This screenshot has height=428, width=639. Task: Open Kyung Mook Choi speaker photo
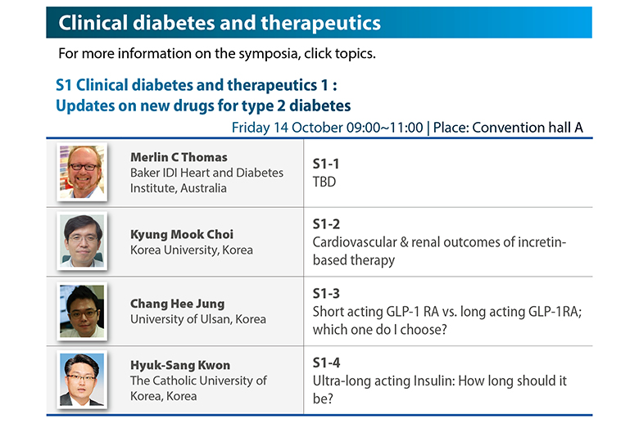coord(82,241)
